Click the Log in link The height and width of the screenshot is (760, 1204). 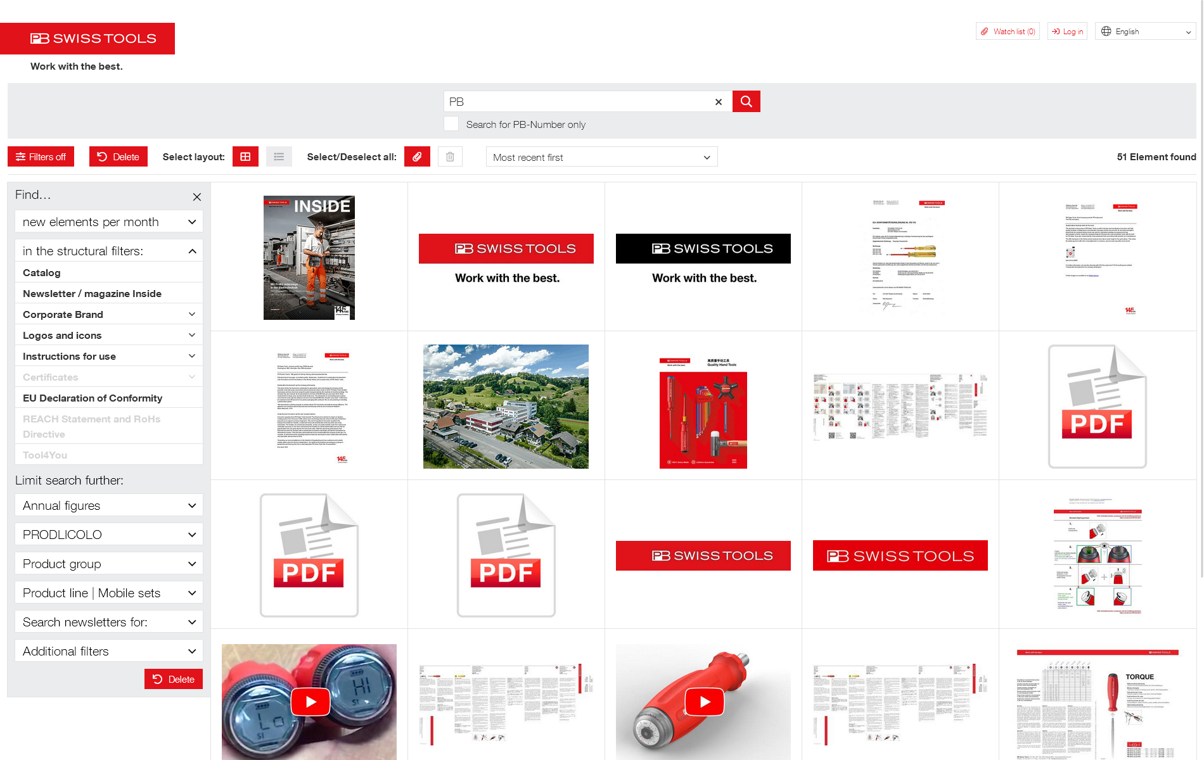click(x=1067, y=31)
